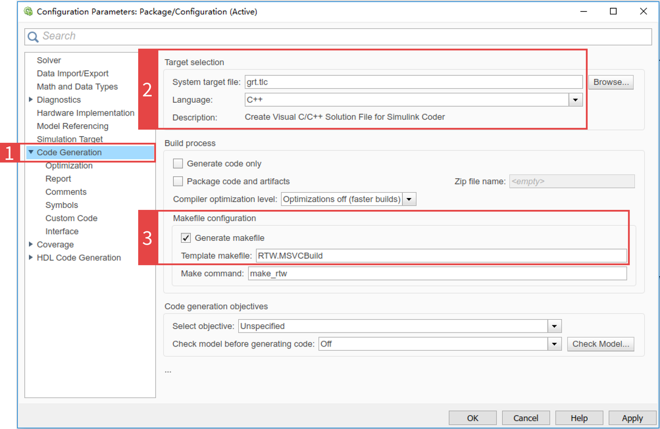Open the Language dropdown
This screenshot has height=429, width=660.
pyautogui.click(x=575, y=100)
